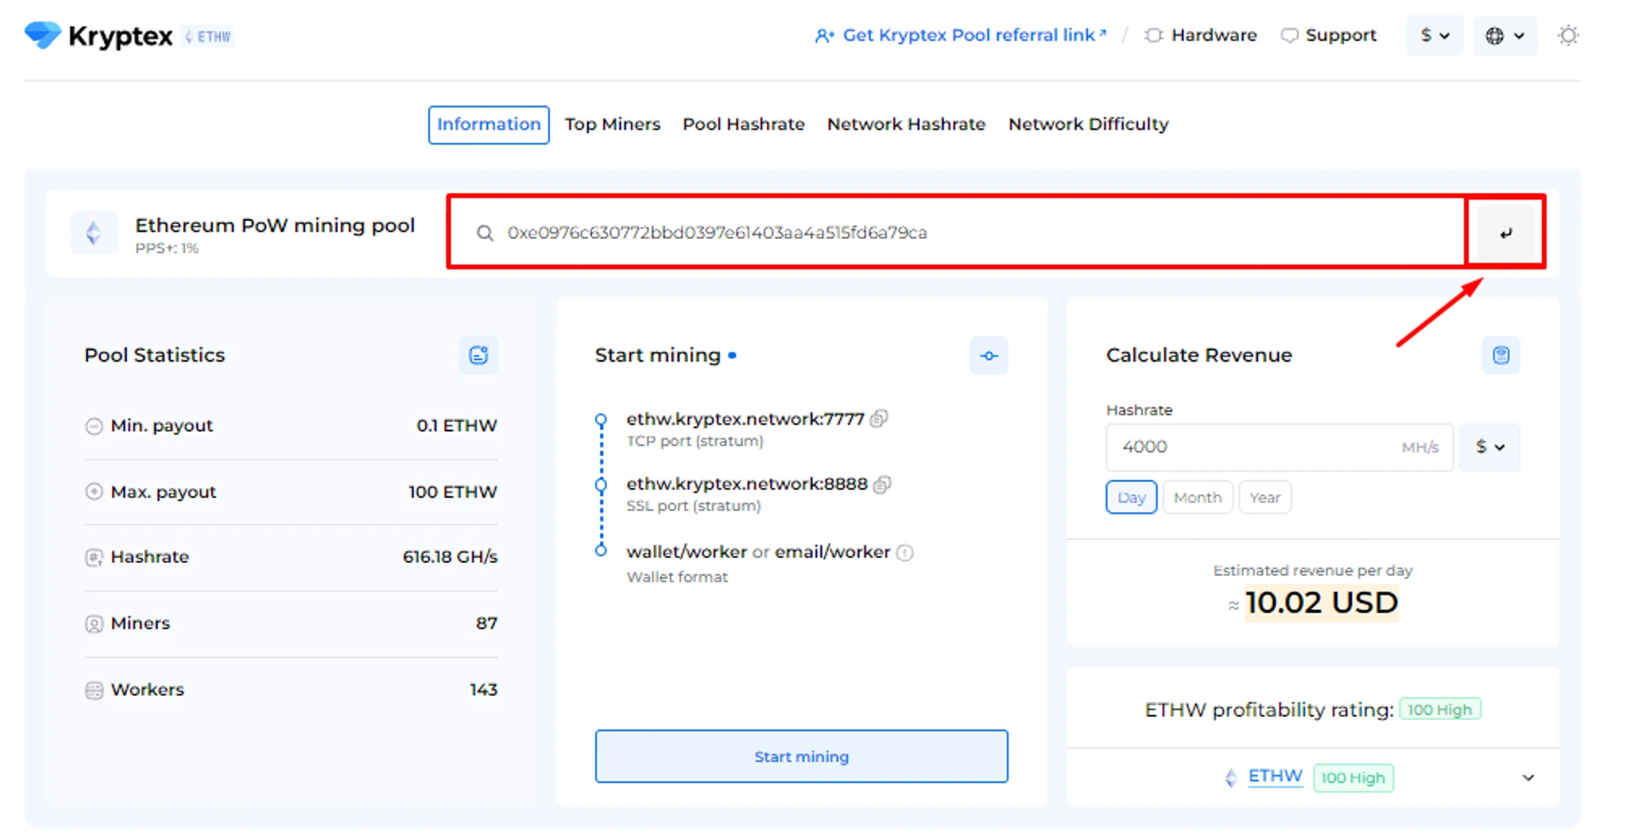Submit wallet search with enter arrow button

pyautogui.click(x=1505, y=233)
